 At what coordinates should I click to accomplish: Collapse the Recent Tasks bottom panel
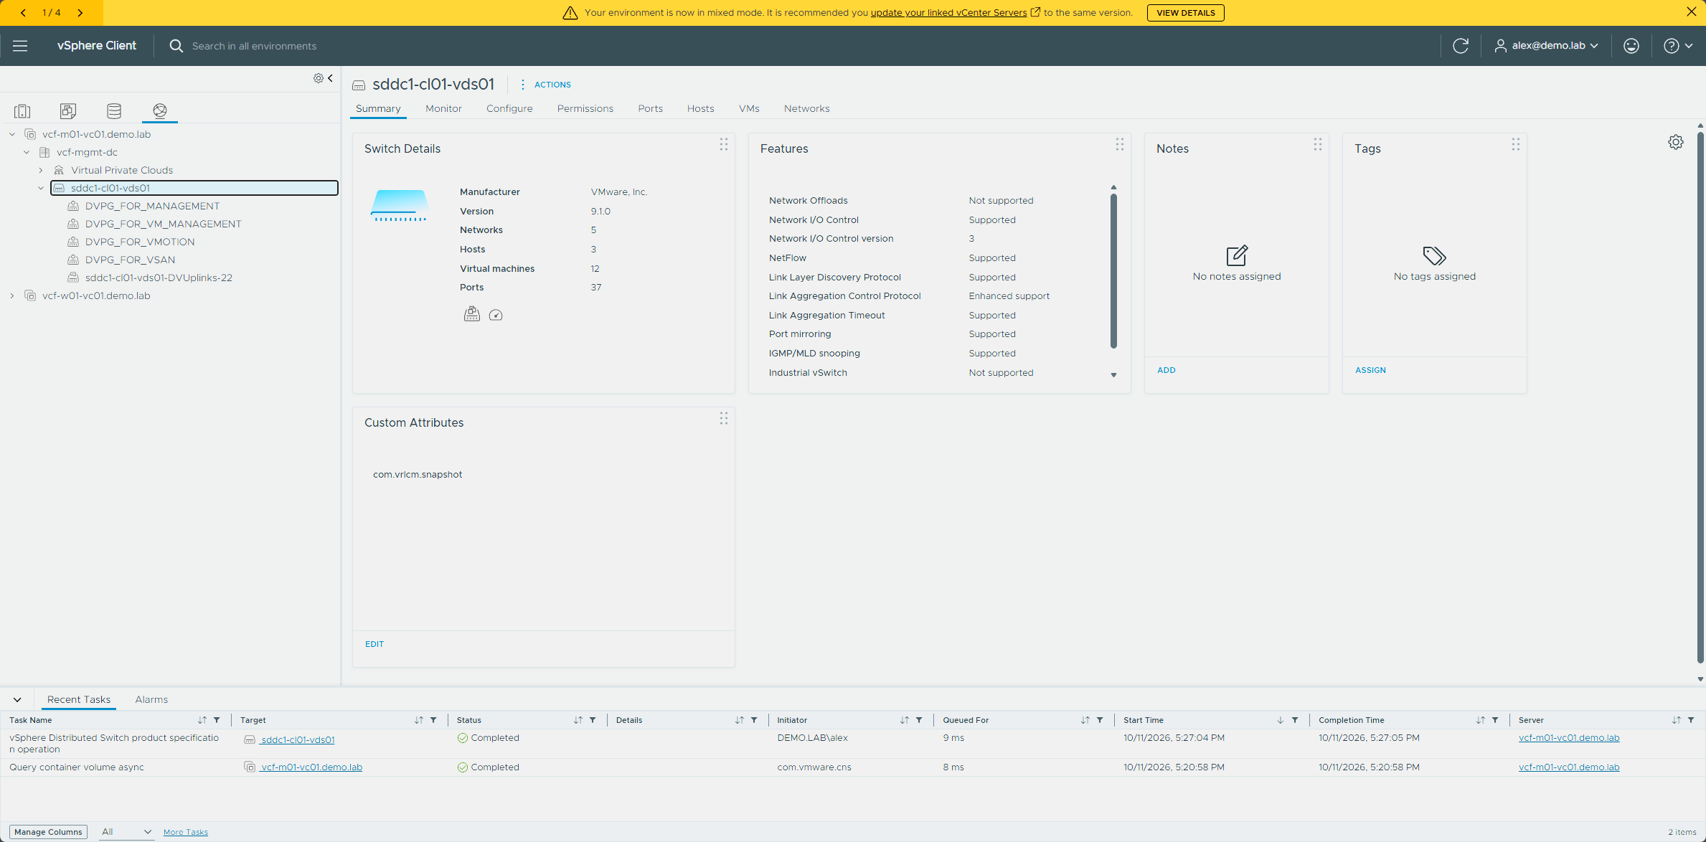click(x=17, y=700)
